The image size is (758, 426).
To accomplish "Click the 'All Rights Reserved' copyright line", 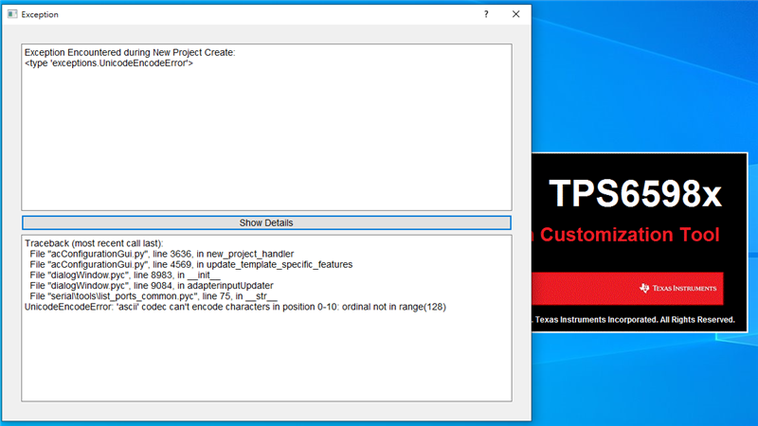I will pyautogui.click(x=635, y=320).
